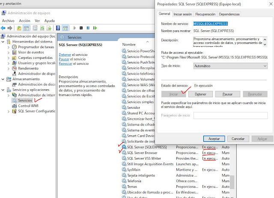The height and width of the screenshot is (198, 274).
Task: Expand Programador de tareas node
Action: pyautogui.click(x=9, y=47)
